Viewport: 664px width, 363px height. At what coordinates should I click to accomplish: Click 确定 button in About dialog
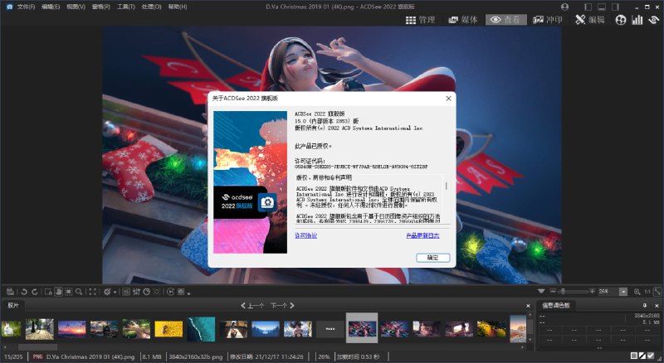pos(432,258)
